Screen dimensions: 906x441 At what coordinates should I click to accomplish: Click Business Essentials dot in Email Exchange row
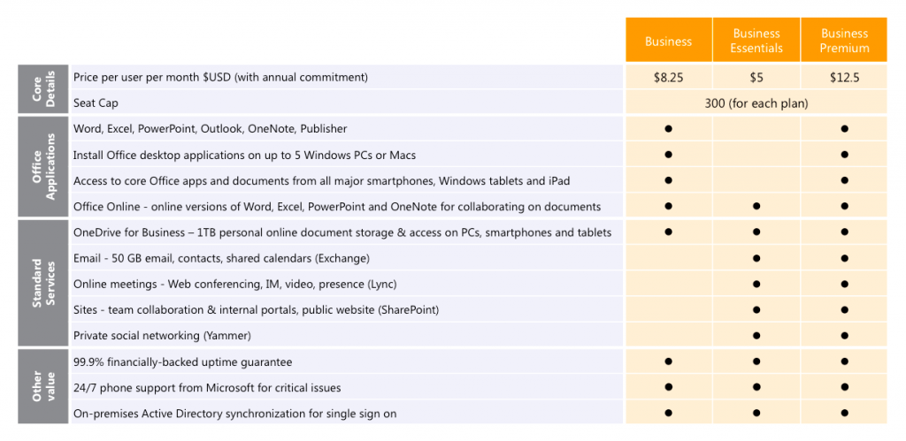coord(756,258)
